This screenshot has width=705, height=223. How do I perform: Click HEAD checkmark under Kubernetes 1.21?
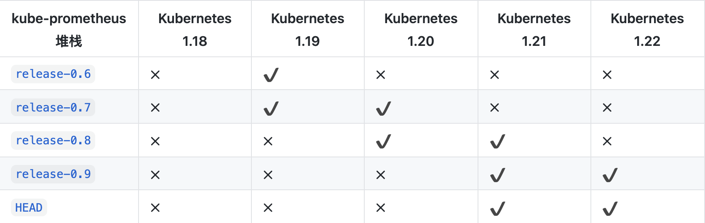coord(497,209)
